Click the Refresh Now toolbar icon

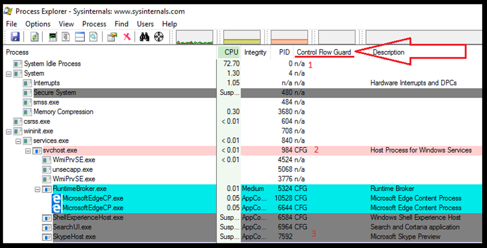tap(34, 37)
